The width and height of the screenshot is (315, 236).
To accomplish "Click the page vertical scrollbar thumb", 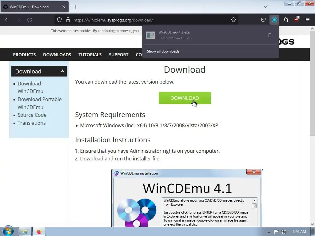I will [312, 83].
